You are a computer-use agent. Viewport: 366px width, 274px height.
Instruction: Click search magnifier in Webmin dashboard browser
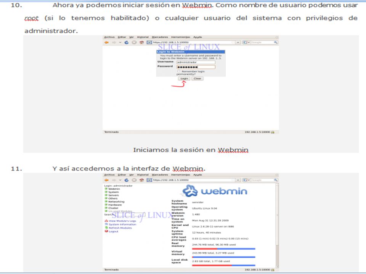(276, 180)
